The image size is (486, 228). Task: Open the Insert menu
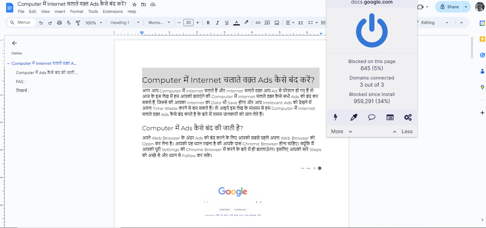pos(60,11)
